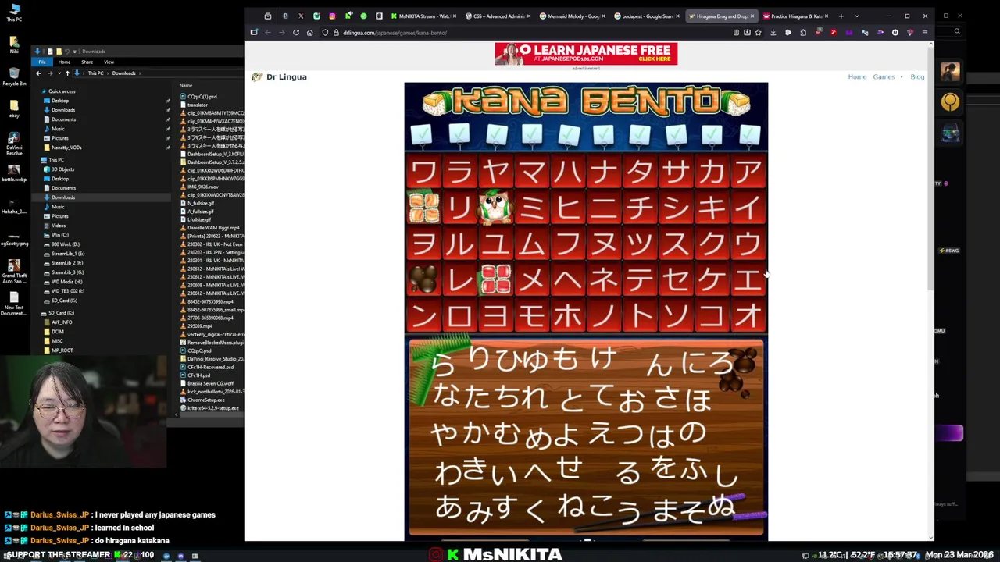1000x562 pixels.
Task: Select the katakana オ tile
Action: pyautogui.click(x=748, y=315)
